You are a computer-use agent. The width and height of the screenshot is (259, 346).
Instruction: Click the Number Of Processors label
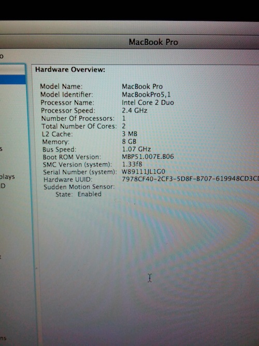coord(78,118)
